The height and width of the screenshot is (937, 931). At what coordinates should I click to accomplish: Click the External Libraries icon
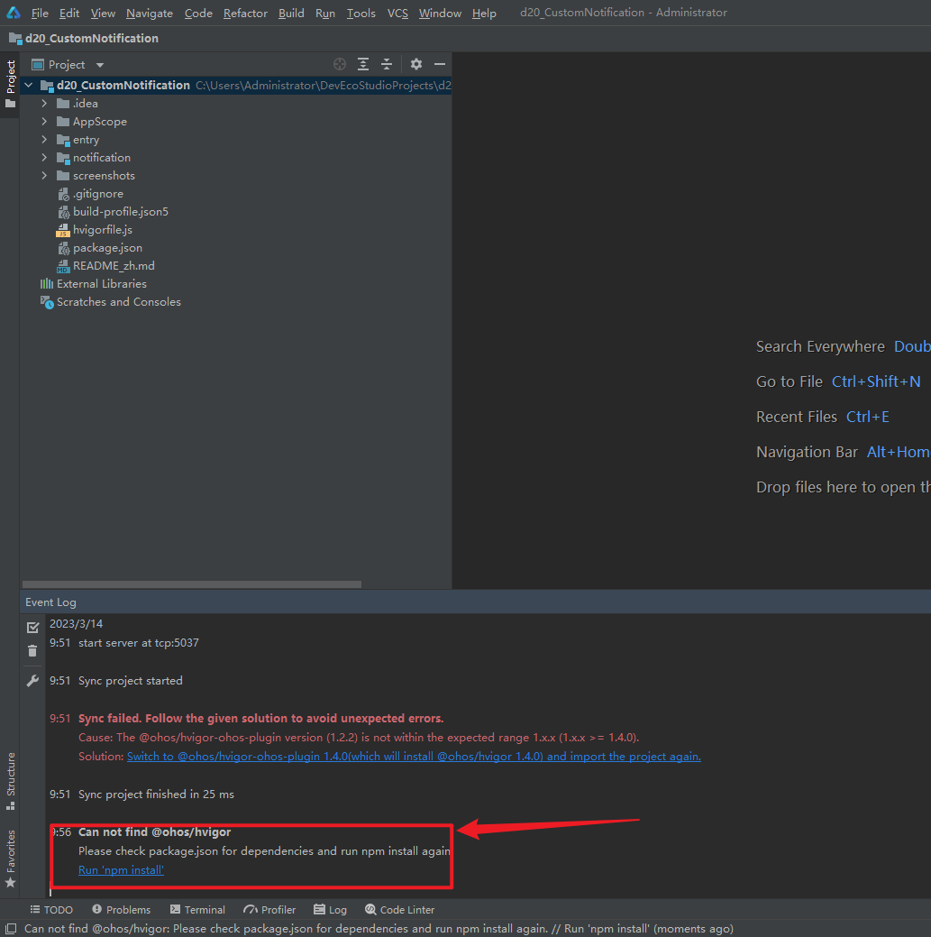[47, 284]
